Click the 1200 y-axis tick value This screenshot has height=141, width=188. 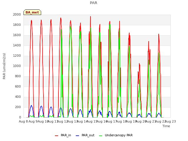point(17,56)
